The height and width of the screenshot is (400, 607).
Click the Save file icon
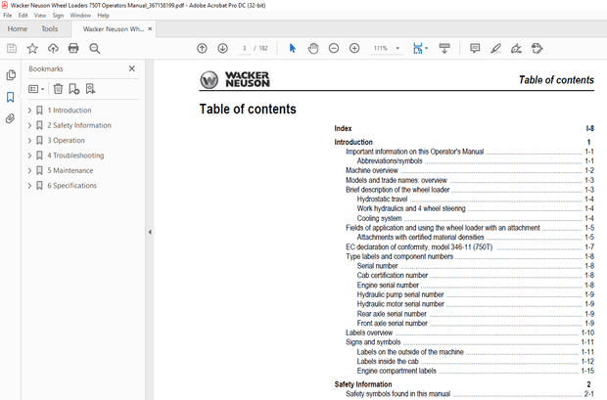[x=12, y=48]
